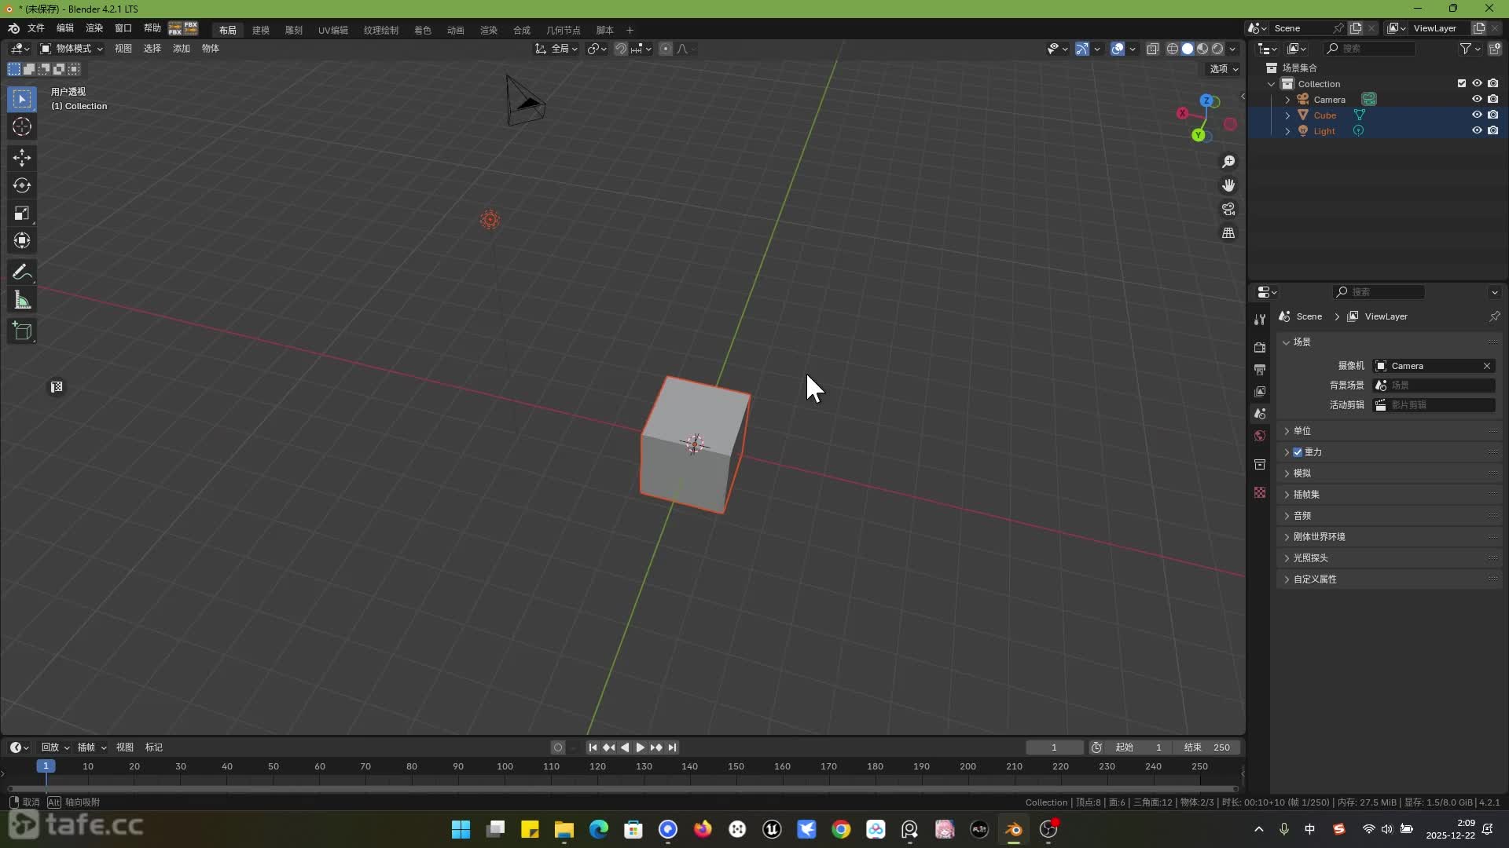Activate the Annotate tool
Screen dimensions: 1509x848
pos(22,271)
